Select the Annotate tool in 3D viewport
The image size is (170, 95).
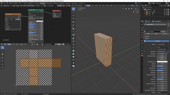[73, 25]
